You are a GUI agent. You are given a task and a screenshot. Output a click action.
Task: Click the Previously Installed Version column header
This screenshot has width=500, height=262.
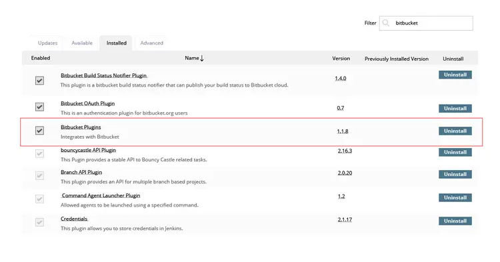tap(397, 59)
